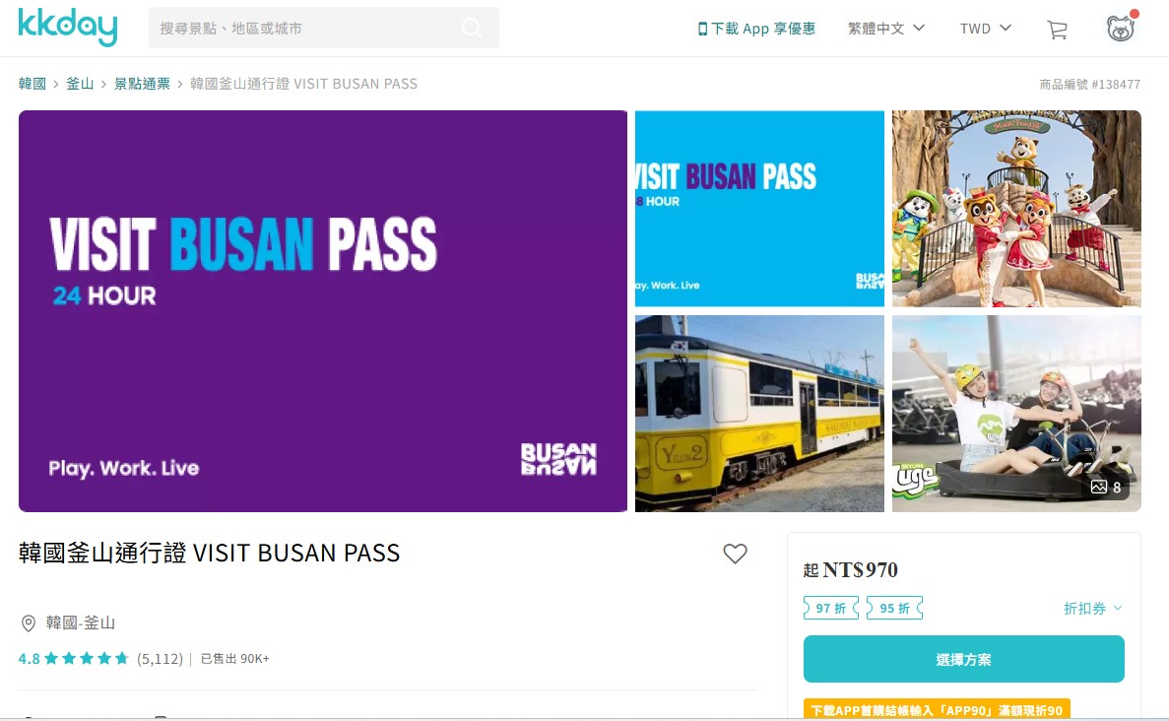Expand the 折扣券 coupon list
The image size is (1169, 721).
pos(1093,609)
